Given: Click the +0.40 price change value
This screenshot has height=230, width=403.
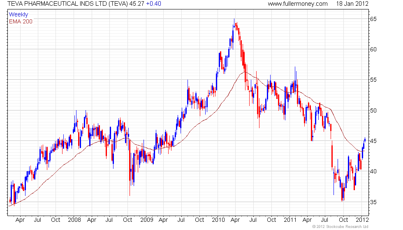Looking at the screenshot, I should (x=153, y=4).
